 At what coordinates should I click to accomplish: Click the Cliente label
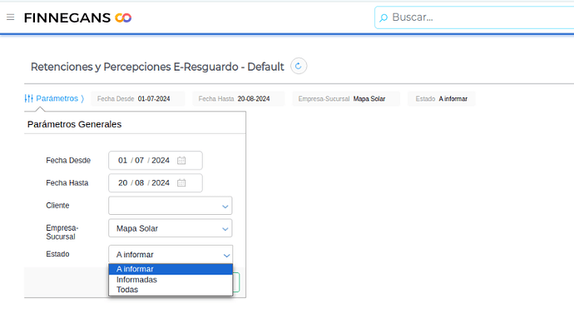coord(57,205)
